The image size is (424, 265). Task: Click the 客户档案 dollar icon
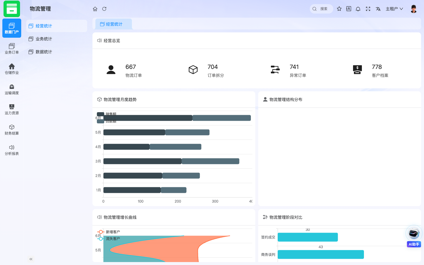[357, 69]
